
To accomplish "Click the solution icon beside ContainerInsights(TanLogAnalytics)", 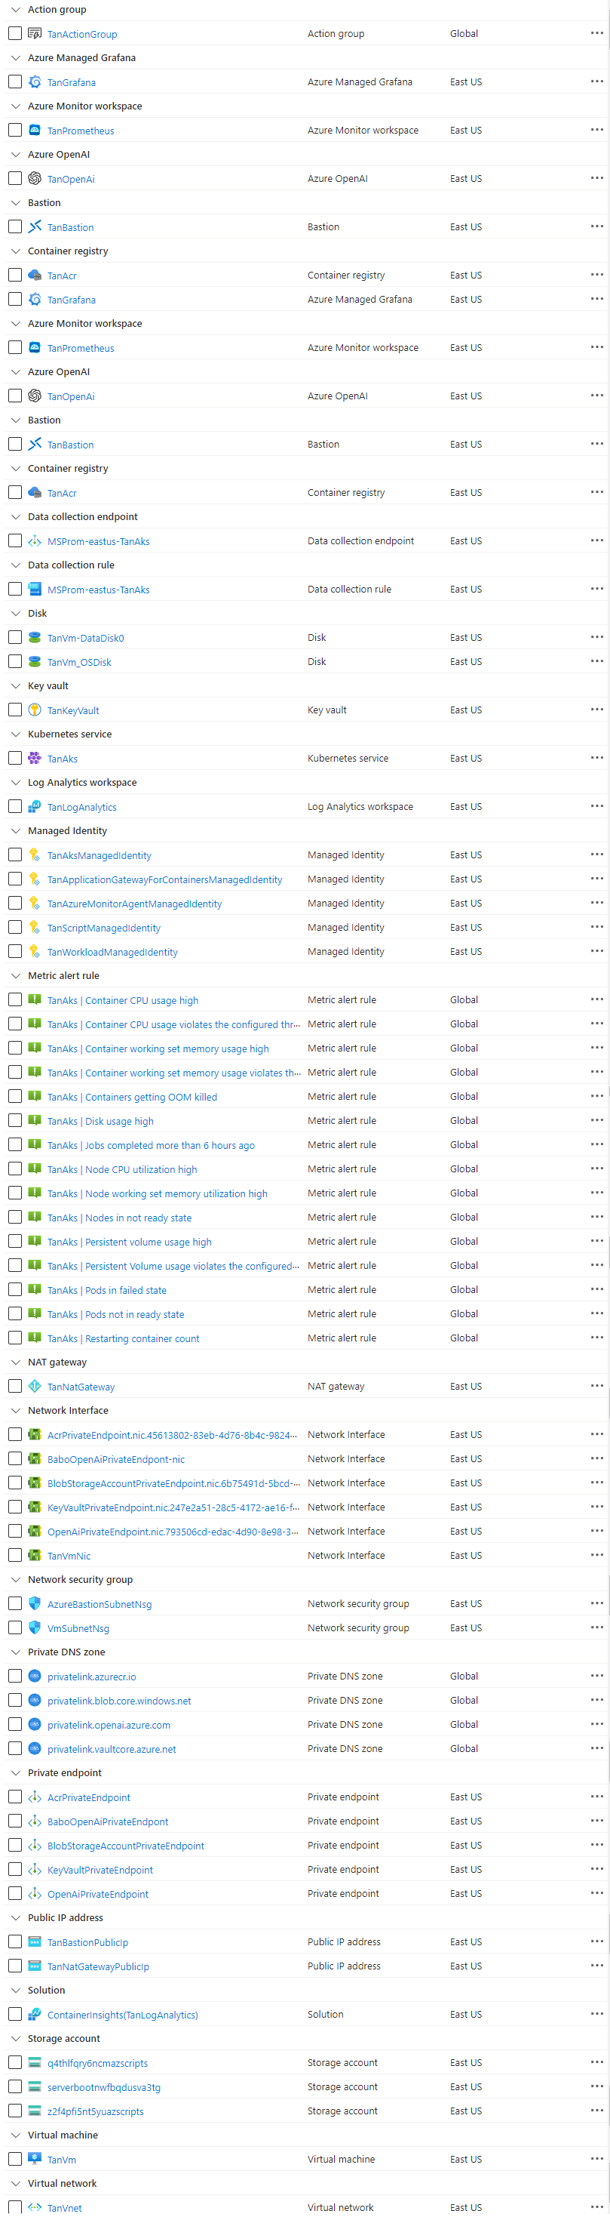I will point(35,2014).
